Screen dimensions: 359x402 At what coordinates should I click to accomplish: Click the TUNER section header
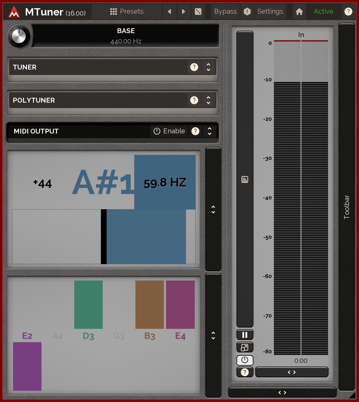(x=112, y=67)
